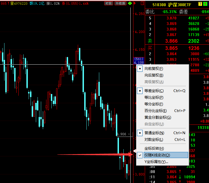This screenshot has height=183, width=209.
Task: Click buy level 3 price 3.863
Action: tap(171, 59)
